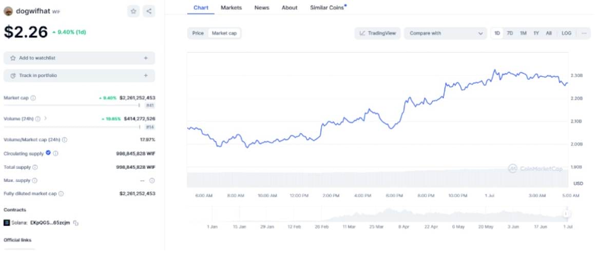Open the three-dot chart options menu

point(584,33)
